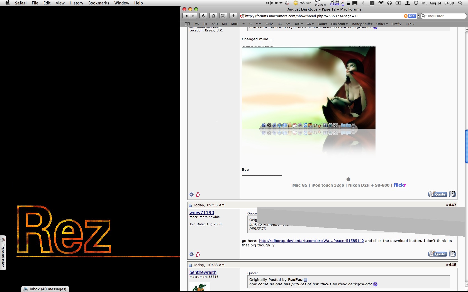
Task: Click the battery charging icon in menu bar
Action: pos(398,3)
